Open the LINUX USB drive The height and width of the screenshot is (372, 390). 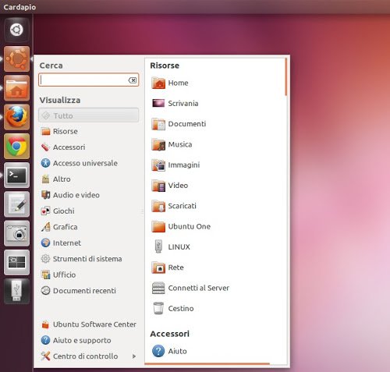point(171,246)
